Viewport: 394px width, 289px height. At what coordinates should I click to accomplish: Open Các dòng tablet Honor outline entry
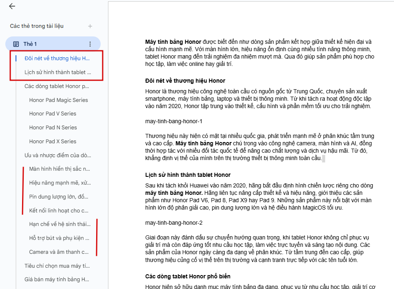click(57, 86)
